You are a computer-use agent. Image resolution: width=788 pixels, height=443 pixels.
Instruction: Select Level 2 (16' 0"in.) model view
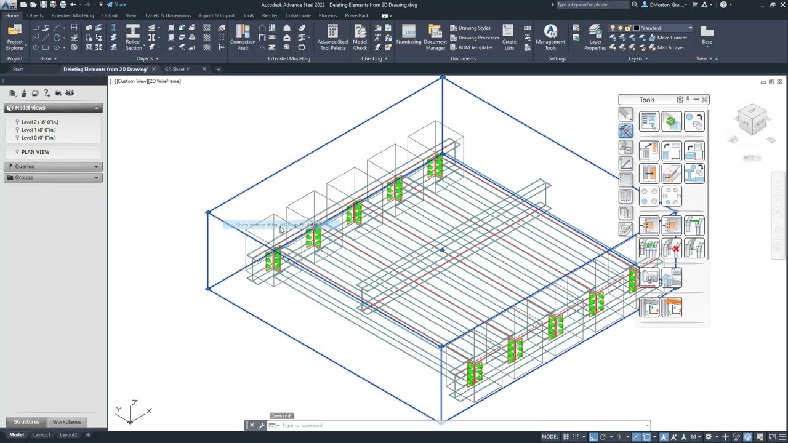point(39,122)
